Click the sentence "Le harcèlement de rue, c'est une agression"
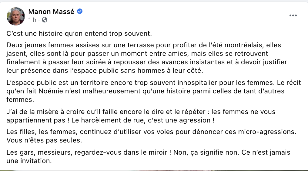This screenshot has width=308, height=171. pos(143,120)
